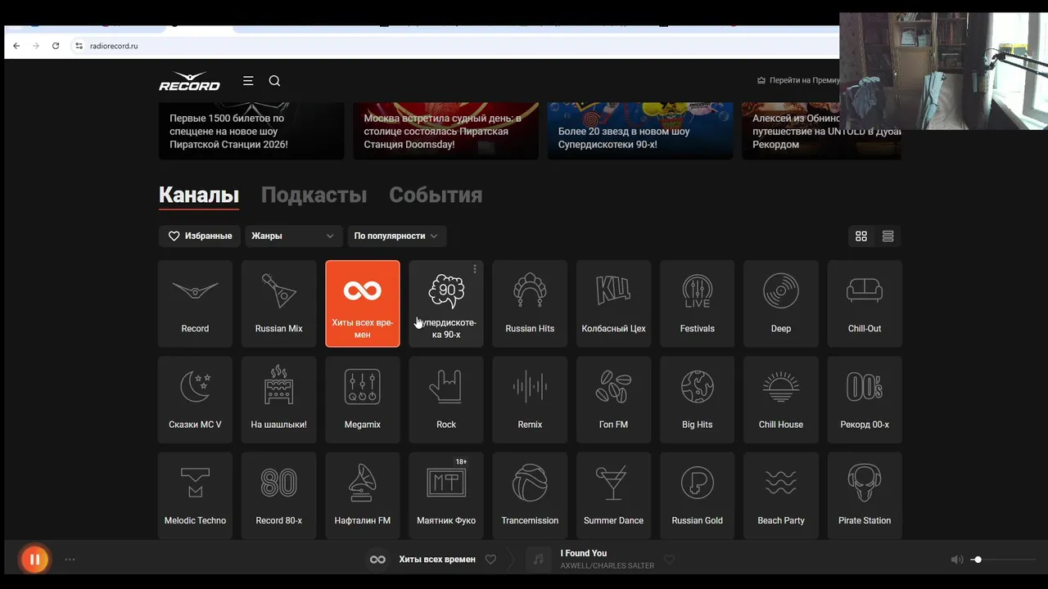Play the Trancemission channel
Viewport: 1048px width, 589px height.
click(530, 495)
